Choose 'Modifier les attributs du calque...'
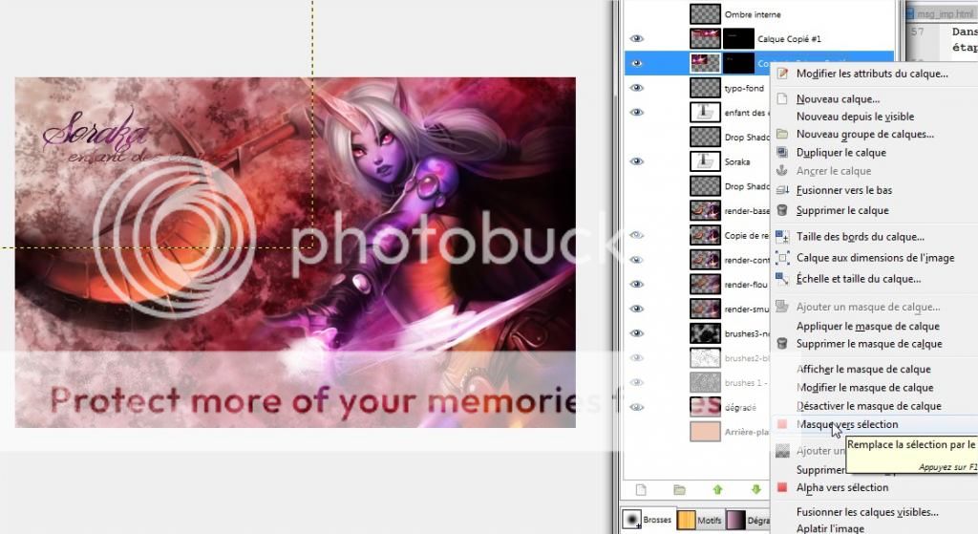This screenshot has width=978, height=534. [x=871, y=74]
